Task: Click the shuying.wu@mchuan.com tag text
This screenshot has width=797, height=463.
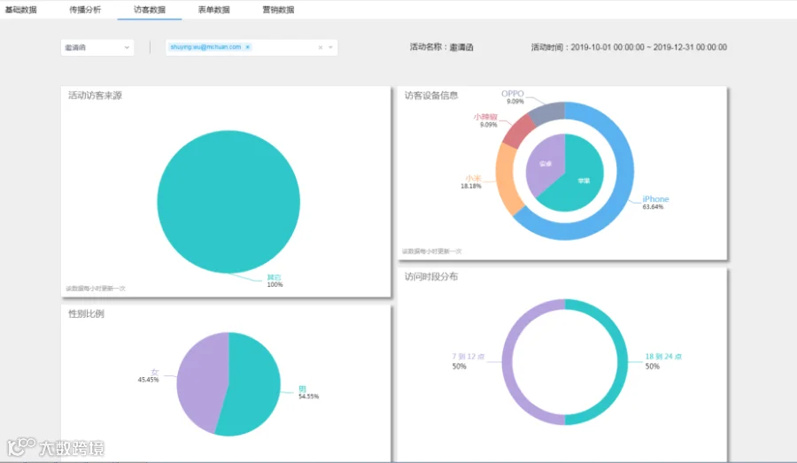Action: point(205,47)
